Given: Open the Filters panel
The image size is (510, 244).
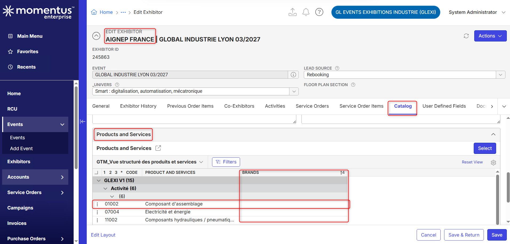Looking at the screenshot, I should (x=226, y=162).
